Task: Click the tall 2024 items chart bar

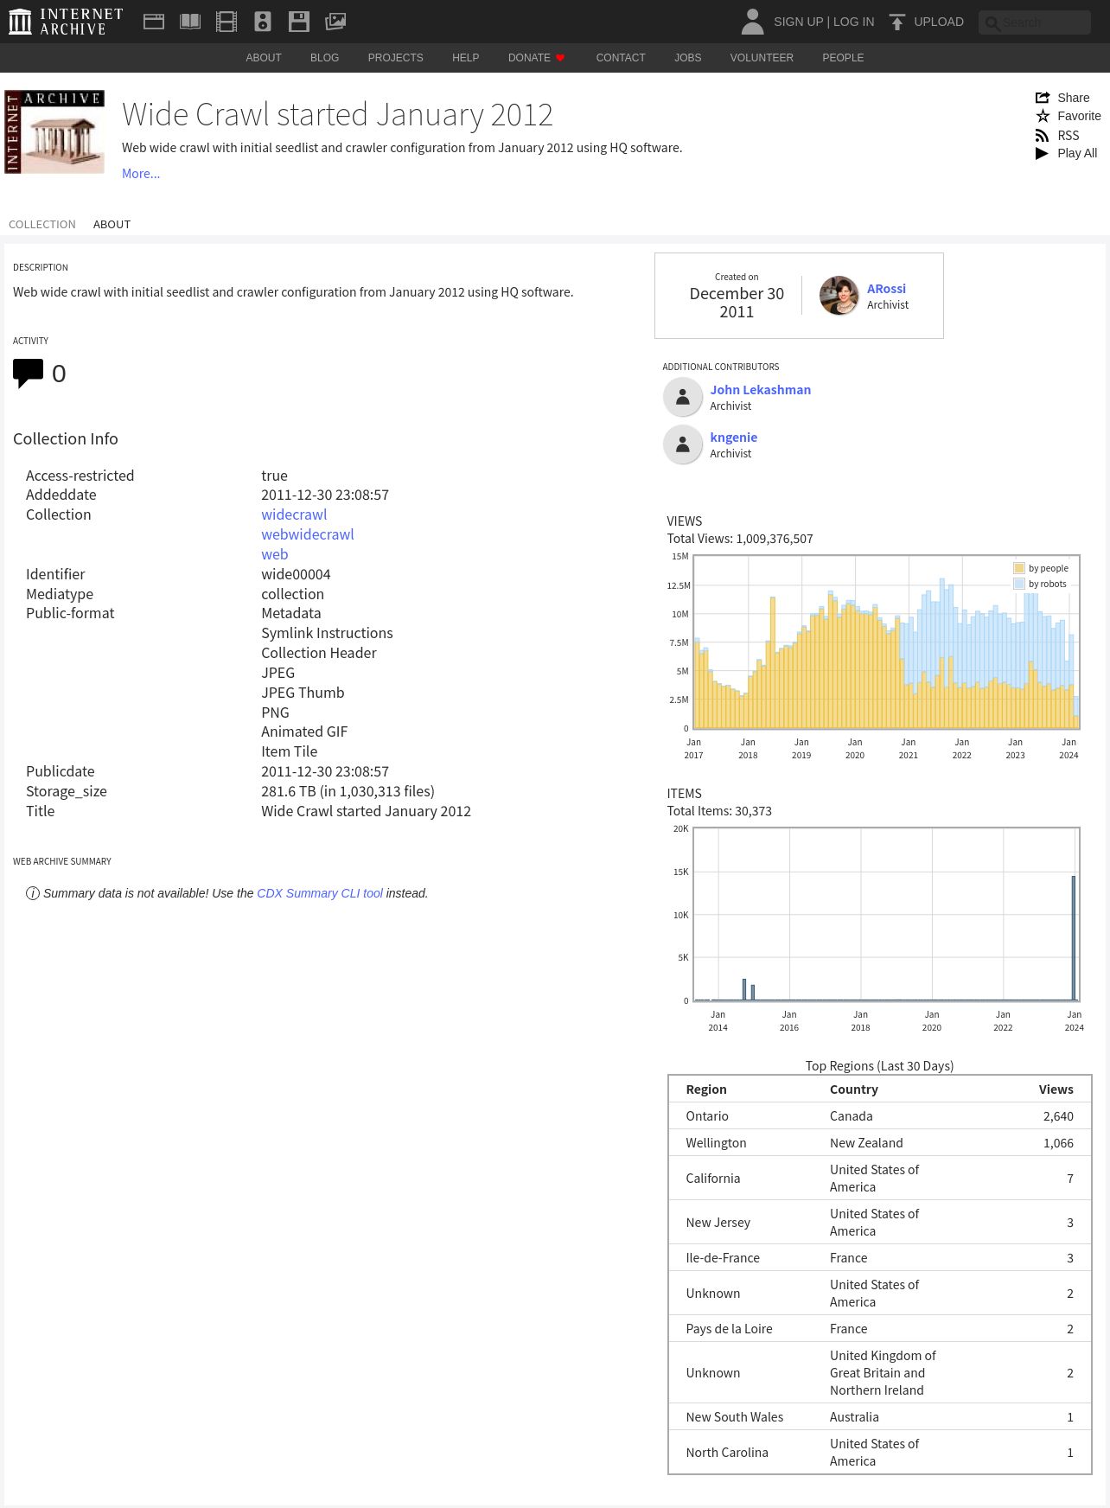Action: point(1074,938)
